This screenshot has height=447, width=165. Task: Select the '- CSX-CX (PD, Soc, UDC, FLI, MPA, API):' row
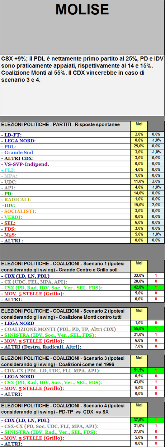pyautogui.click(x=65, y=426)
